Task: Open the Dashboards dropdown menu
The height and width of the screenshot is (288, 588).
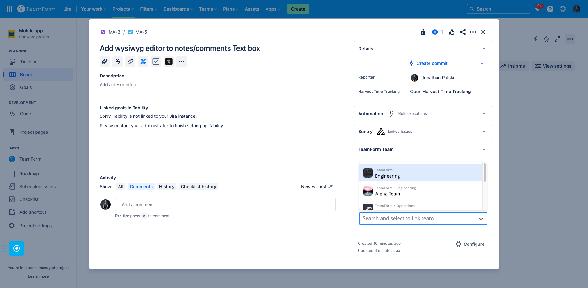Action: pos(178,9)
